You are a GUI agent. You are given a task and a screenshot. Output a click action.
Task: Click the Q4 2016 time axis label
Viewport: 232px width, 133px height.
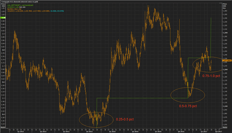(181, 132)
